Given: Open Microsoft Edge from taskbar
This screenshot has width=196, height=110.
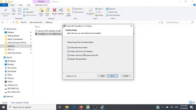Looking at the screenshot, I should [x=74, y=107].
